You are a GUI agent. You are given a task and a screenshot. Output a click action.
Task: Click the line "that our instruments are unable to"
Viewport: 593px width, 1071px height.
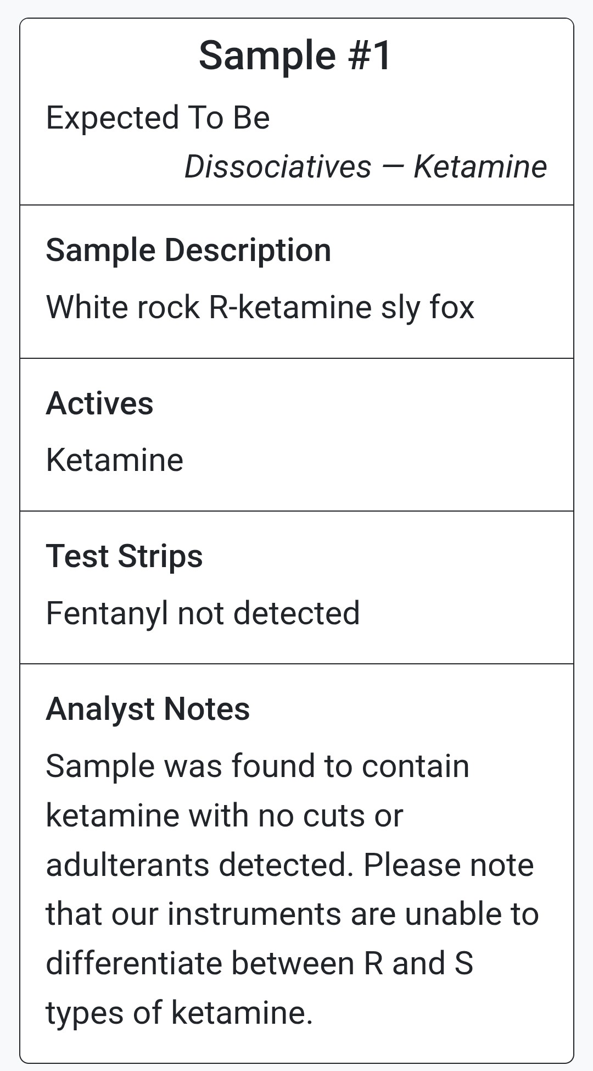[x=292, y=914]
